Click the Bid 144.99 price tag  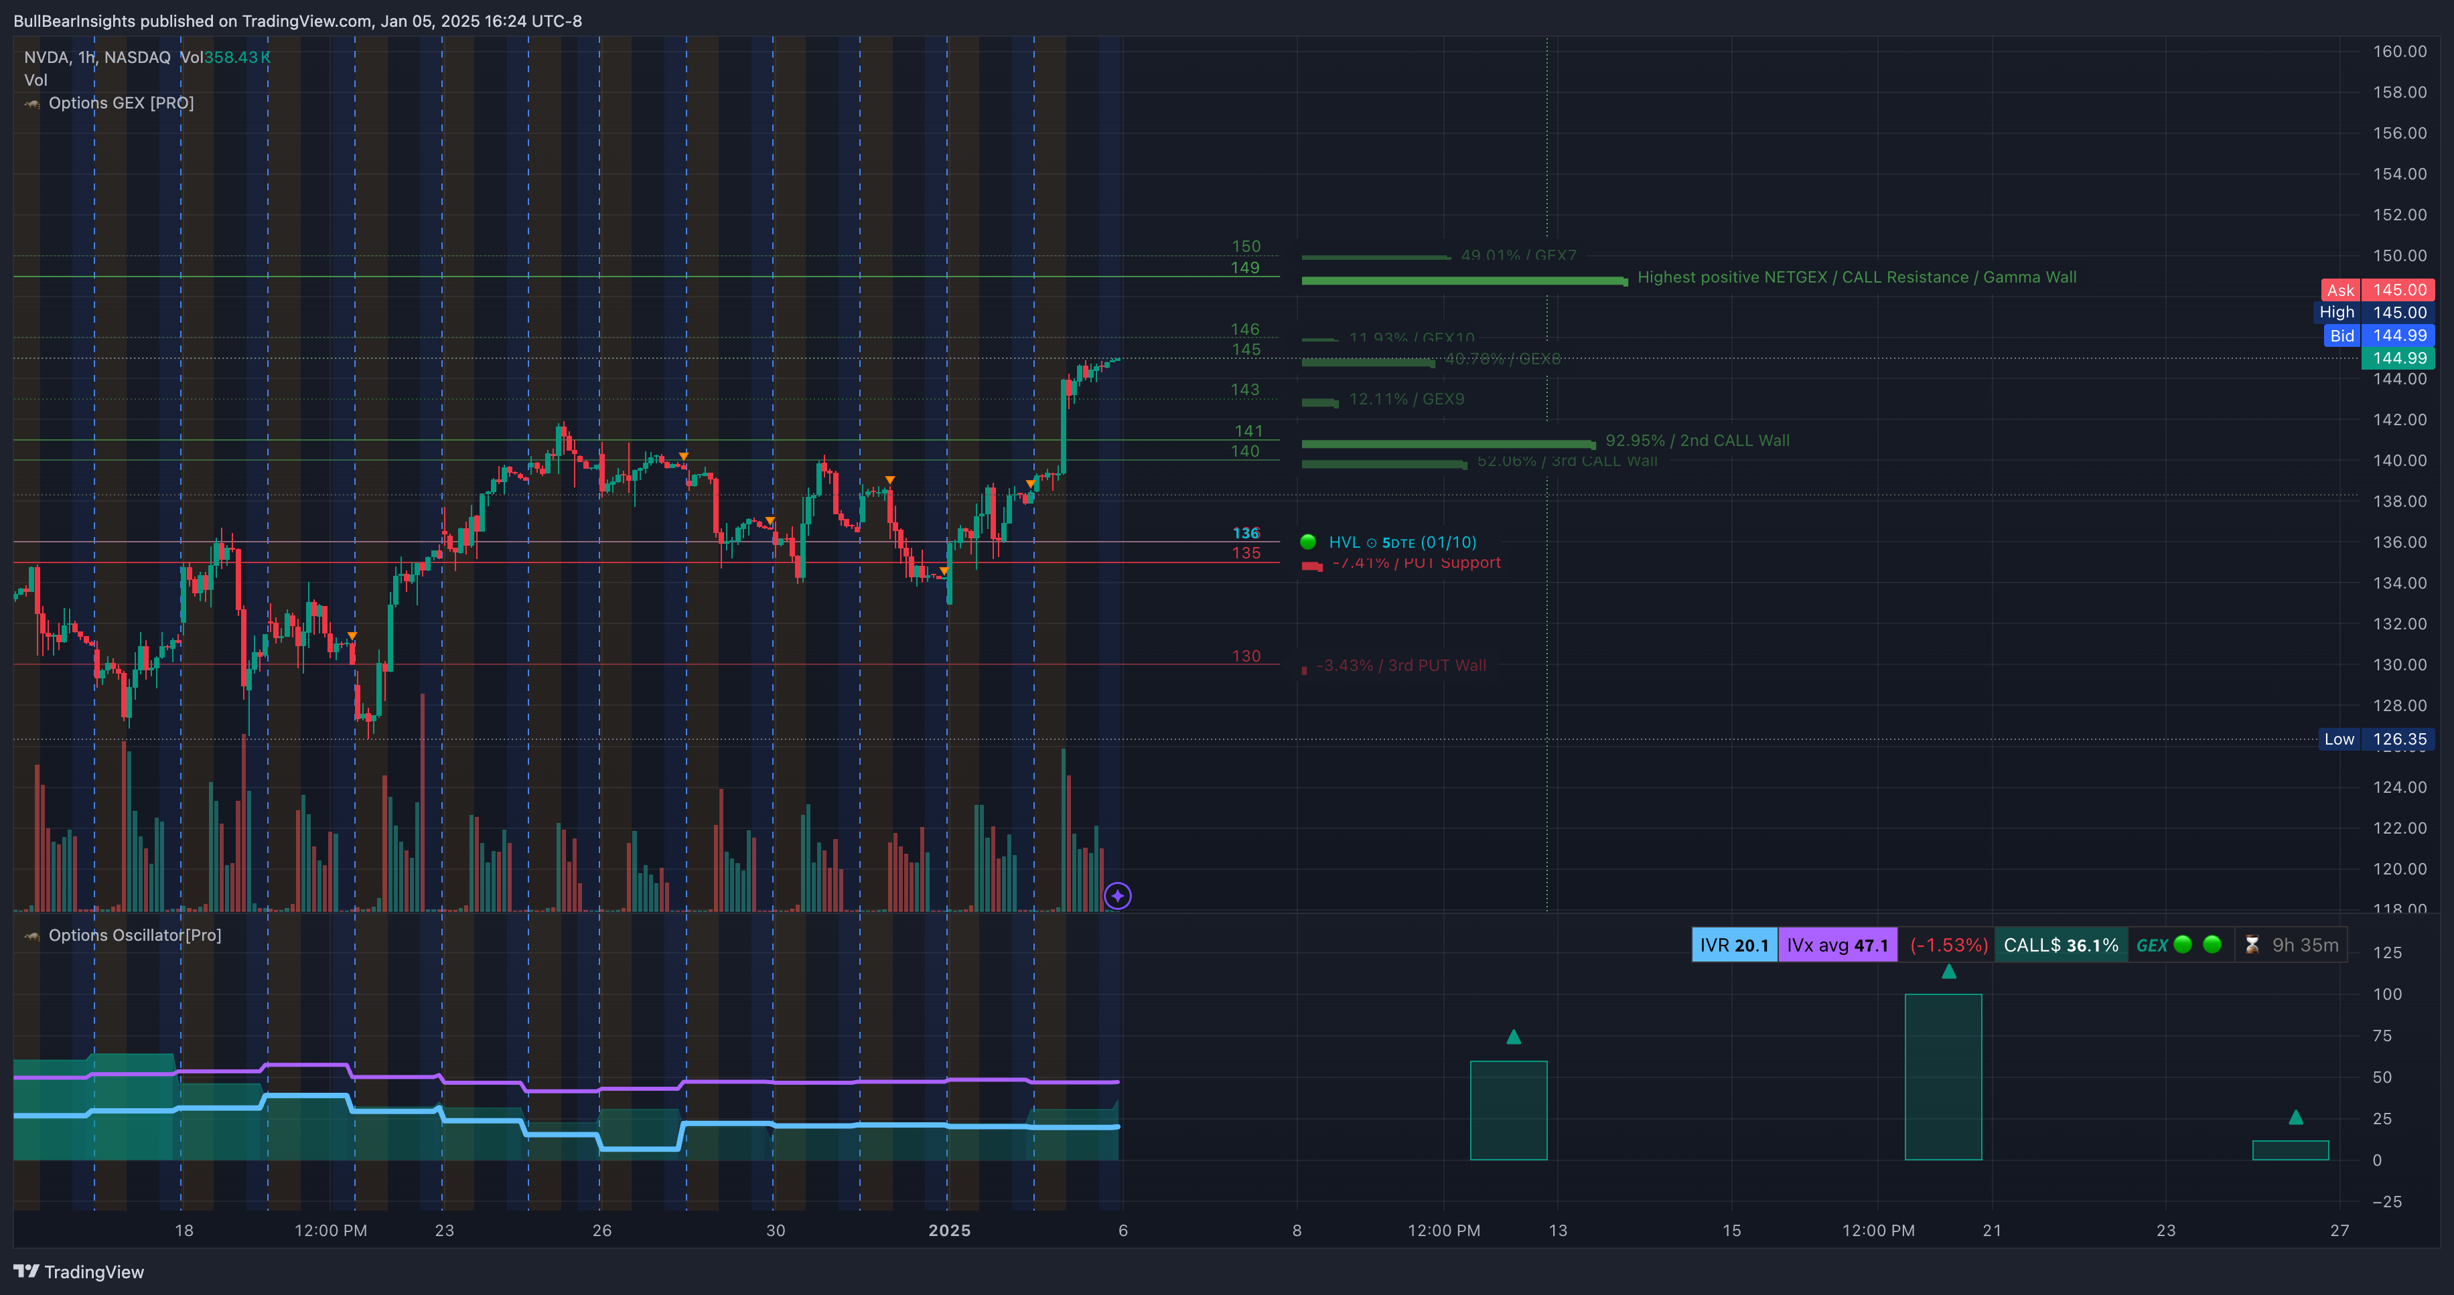tap(2378, 335)
